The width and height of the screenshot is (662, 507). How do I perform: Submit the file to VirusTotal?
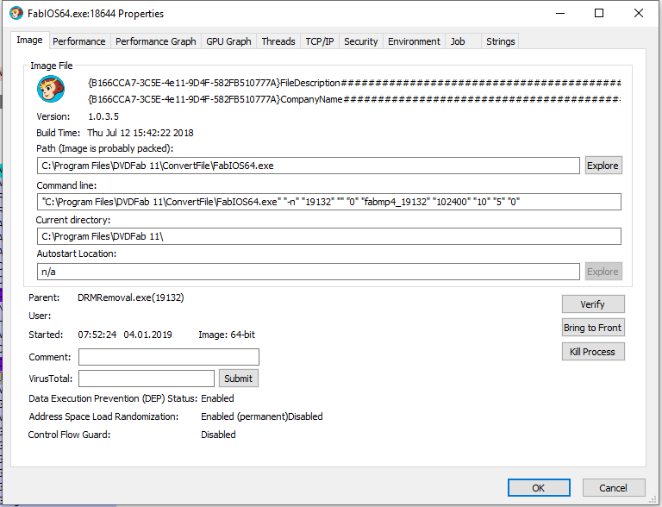point(238,379)
